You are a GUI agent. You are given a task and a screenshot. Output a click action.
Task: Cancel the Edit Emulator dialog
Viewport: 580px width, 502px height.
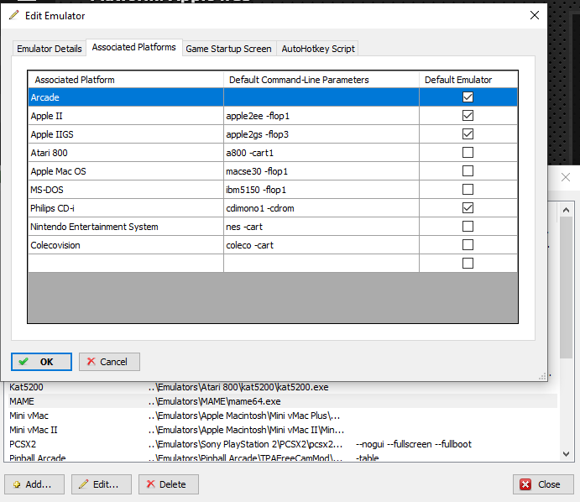pos(109,362)
